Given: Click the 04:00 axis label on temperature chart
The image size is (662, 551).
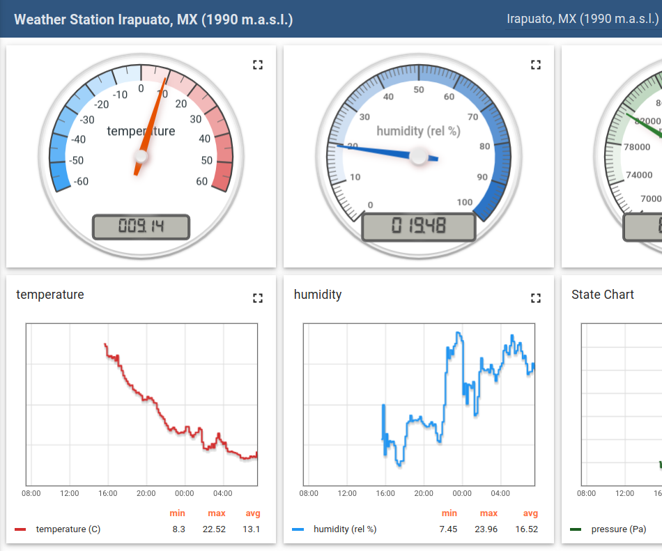Looking at the screenshot, I should [222, 492].
